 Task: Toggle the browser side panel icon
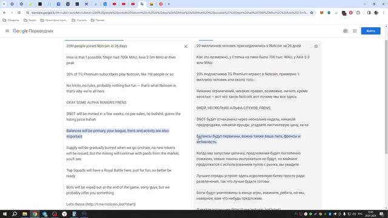[369, 13]
